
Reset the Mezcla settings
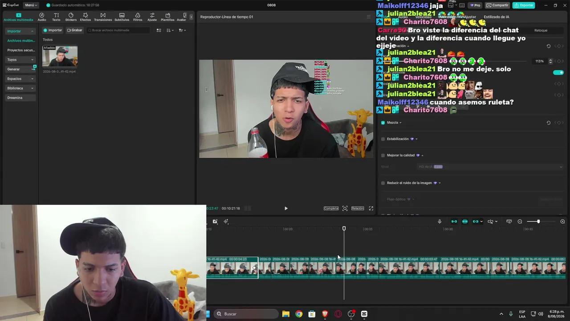[x=549, y=123]
